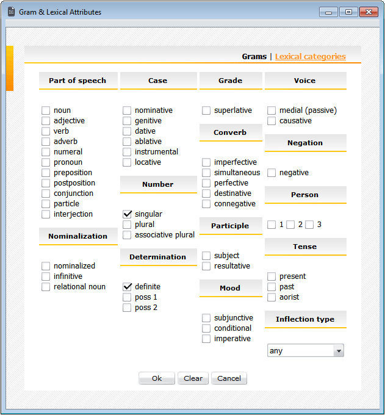The height and width of the screenshot is (415, 385).
Task: Check medial (passive) voice
Action: click(272, 110)
